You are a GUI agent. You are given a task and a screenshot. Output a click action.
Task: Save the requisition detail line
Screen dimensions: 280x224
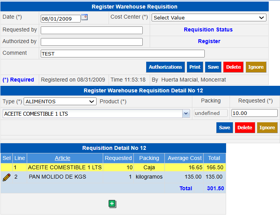point(225,128)
